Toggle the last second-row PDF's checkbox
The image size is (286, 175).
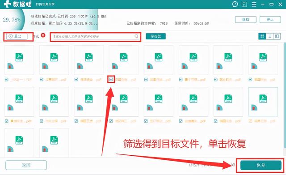[x=250, y=121]
